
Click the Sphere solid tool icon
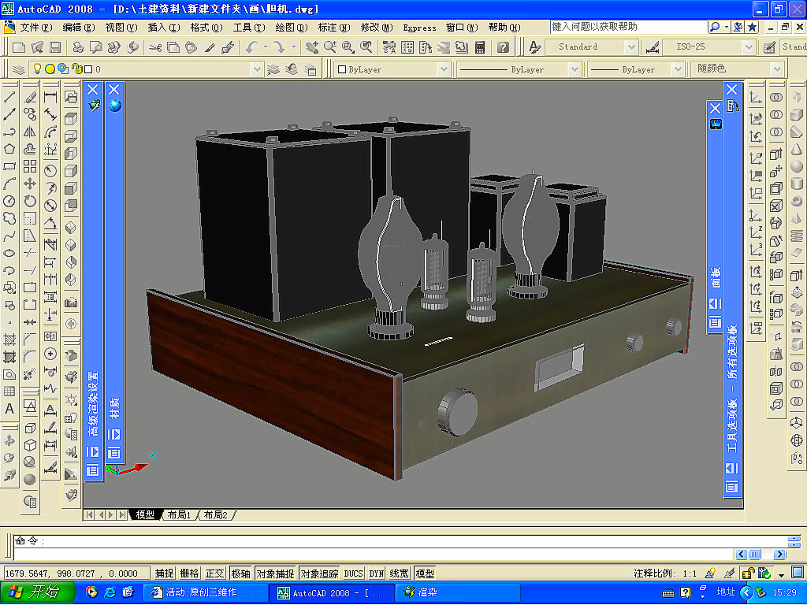[x=797, y=167]
